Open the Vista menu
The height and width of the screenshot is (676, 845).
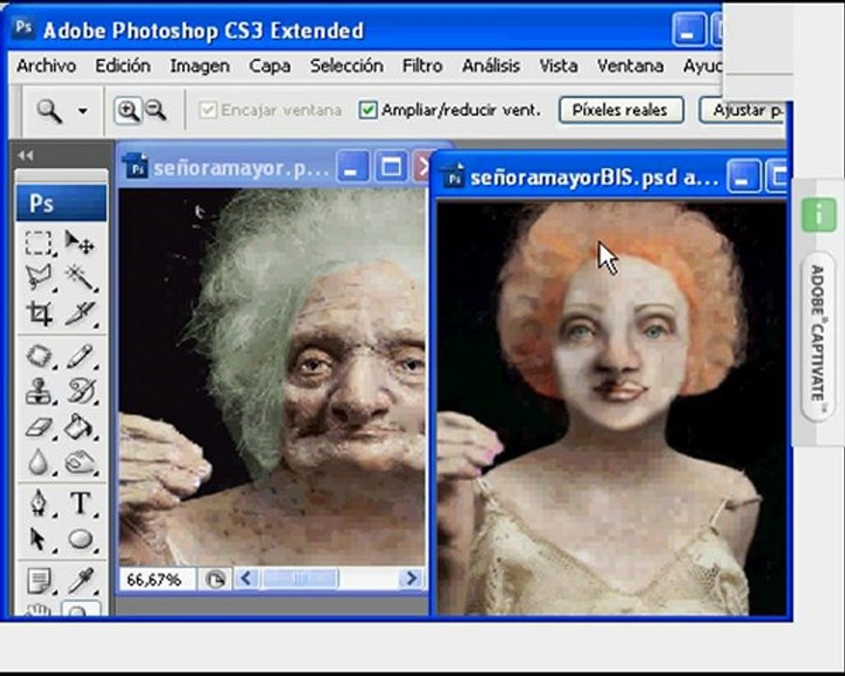click(x=559, y=66)
